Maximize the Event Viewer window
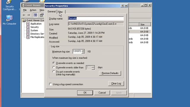 [146, 5]
